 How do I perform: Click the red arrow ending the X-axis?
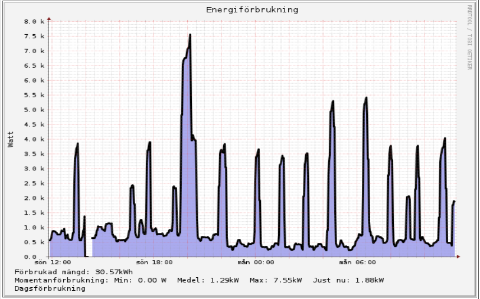(x=457, y=257)
